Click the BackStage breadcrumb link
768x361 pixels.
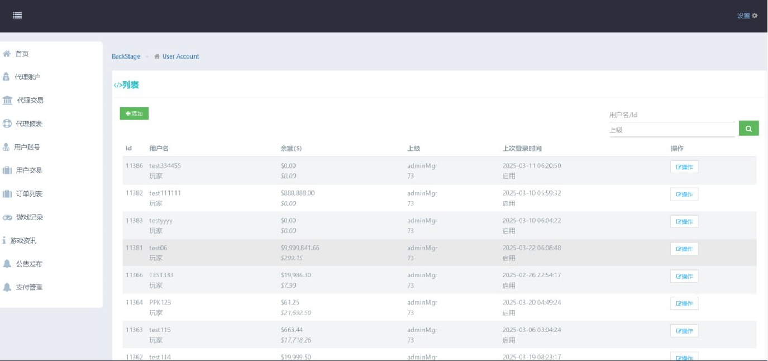(126, 56)
